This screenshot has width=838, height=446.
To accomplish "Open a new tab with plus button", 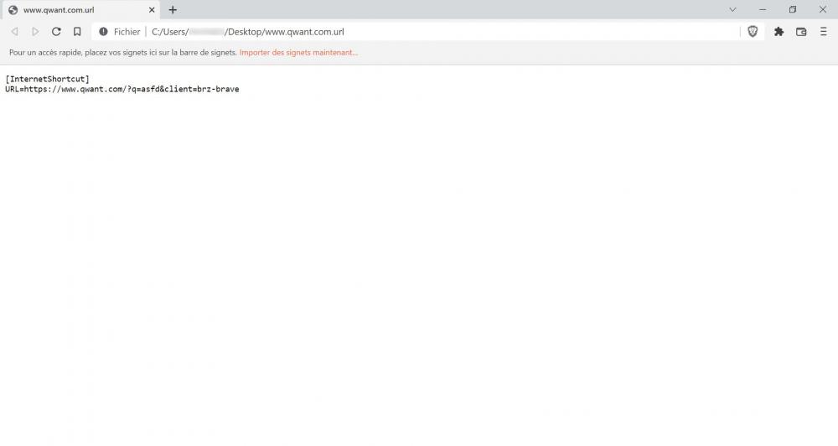I will (173, 9).
